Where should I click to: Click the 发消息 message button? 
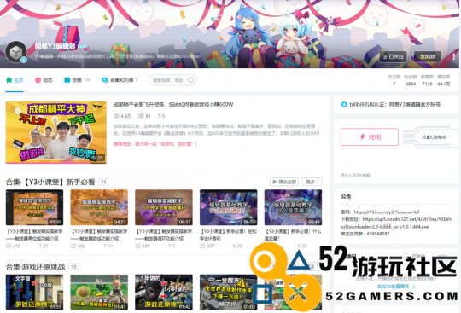click(x=427, y=56)
